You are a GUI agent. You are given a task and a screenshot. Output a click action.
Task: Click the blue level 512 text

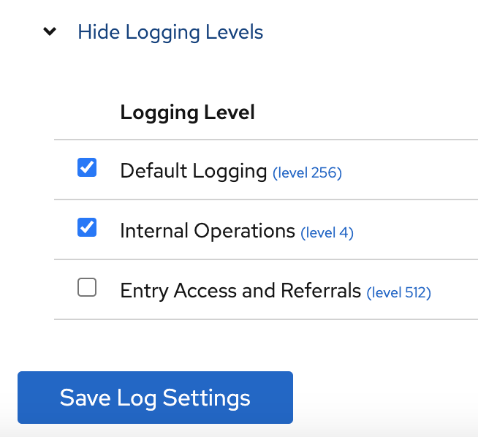pos(398,293)
